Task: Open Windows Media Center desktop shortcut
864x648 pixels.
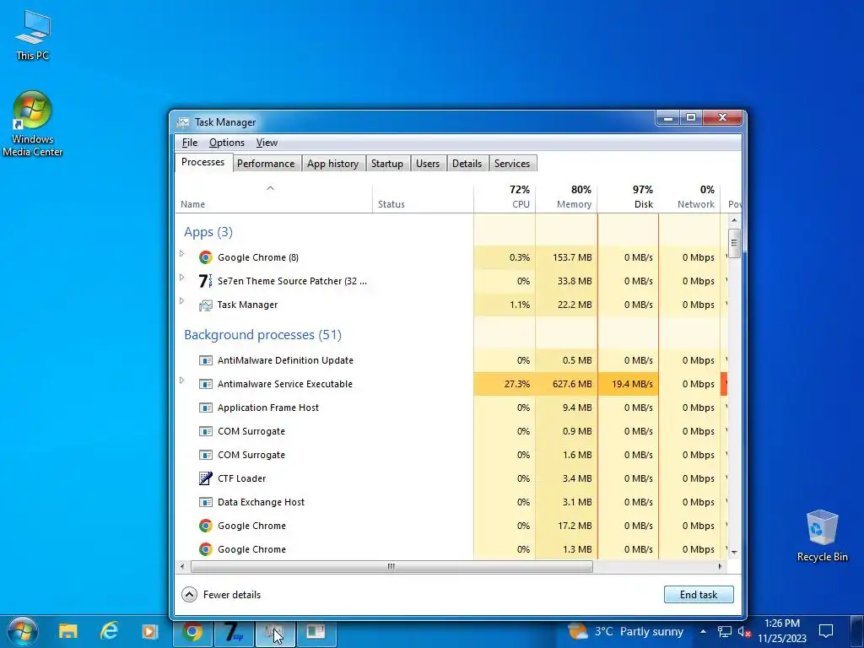Action: coord(33,124)
